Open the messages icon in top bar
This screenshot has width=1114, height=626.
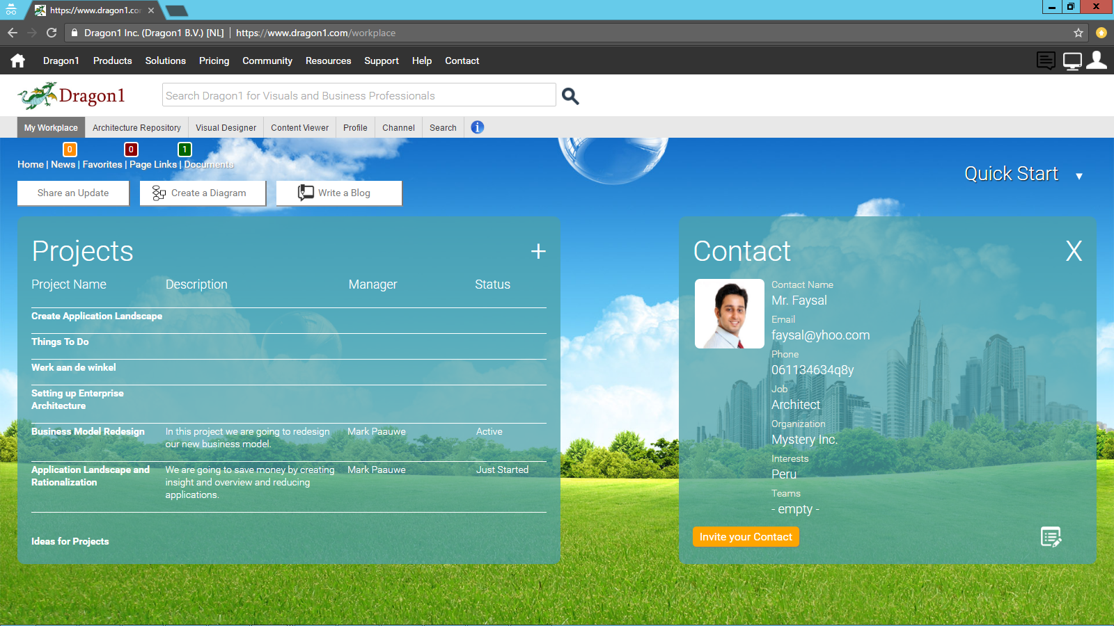click(1045, 61)
